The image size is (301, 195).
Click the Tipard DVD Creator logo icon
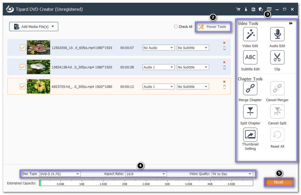coord(10,9)
